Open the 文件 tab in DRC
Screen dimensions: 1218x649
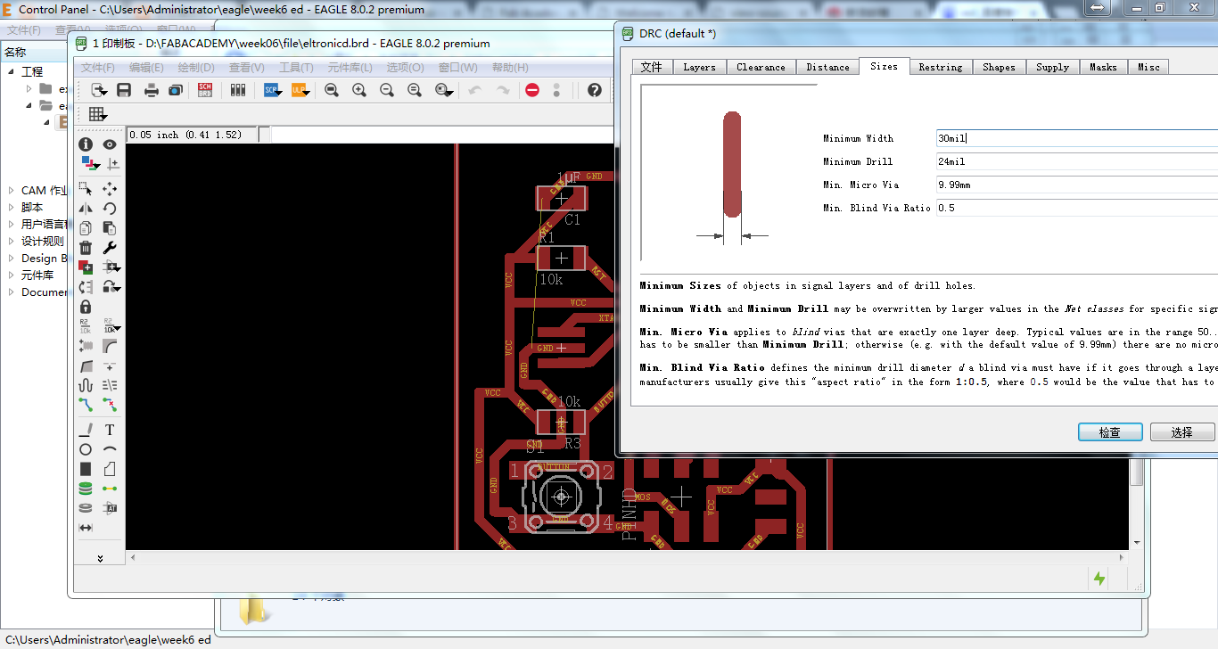click(652, 67)
